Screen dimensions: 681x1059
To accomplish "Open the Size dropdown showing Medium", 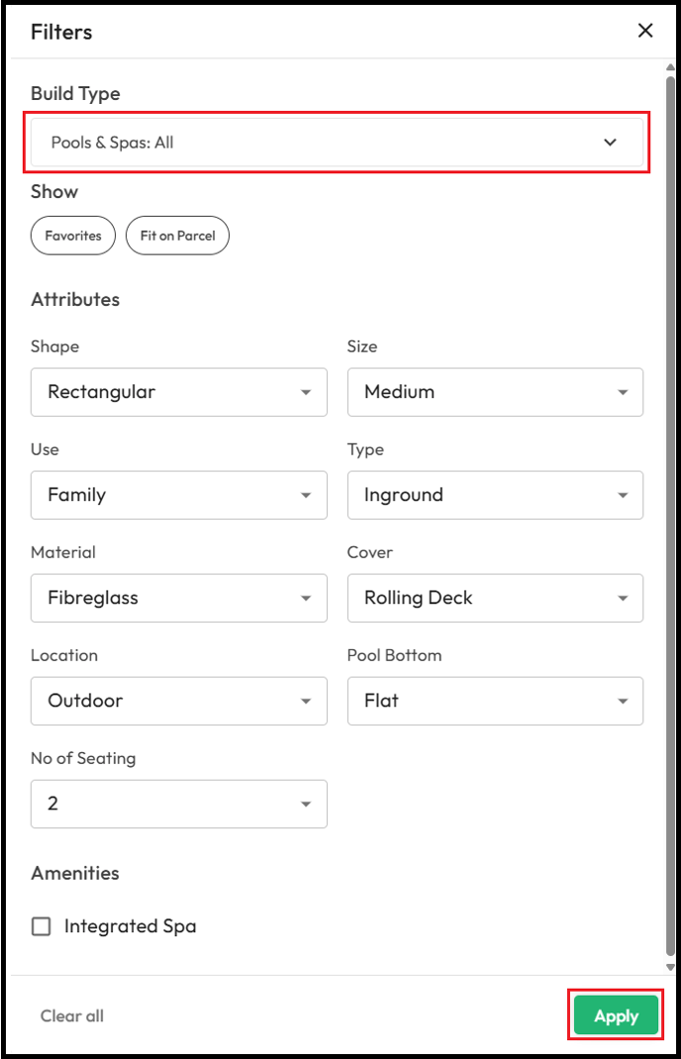I will [x=495, y=392].
